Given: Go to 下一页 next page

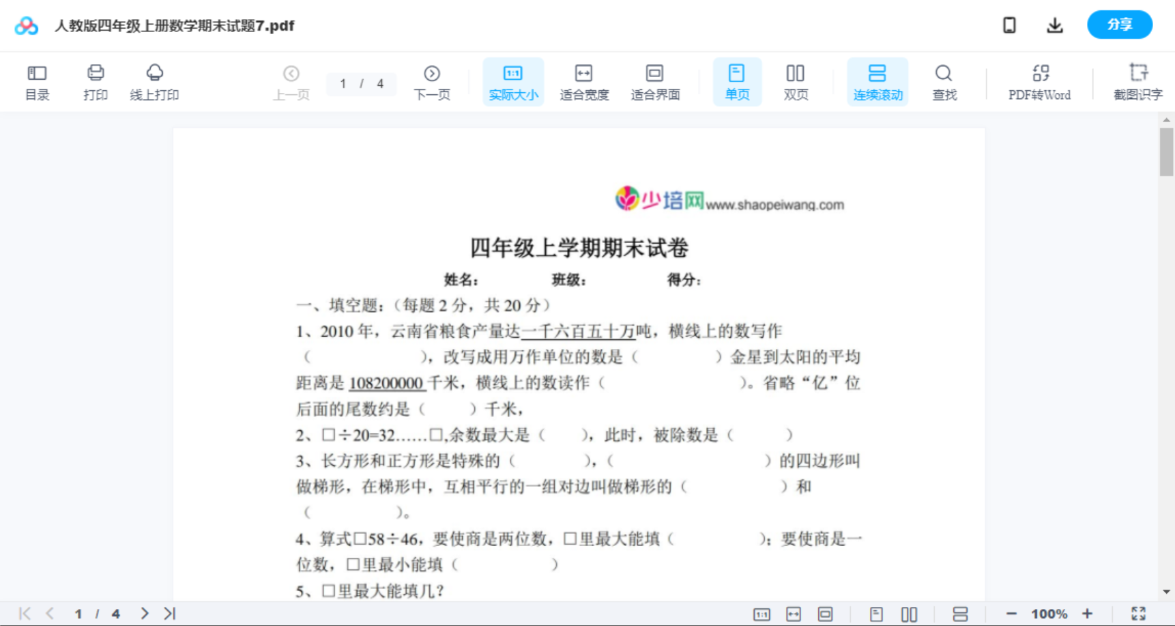Looking at the screenshot, I should coord(432,81).
